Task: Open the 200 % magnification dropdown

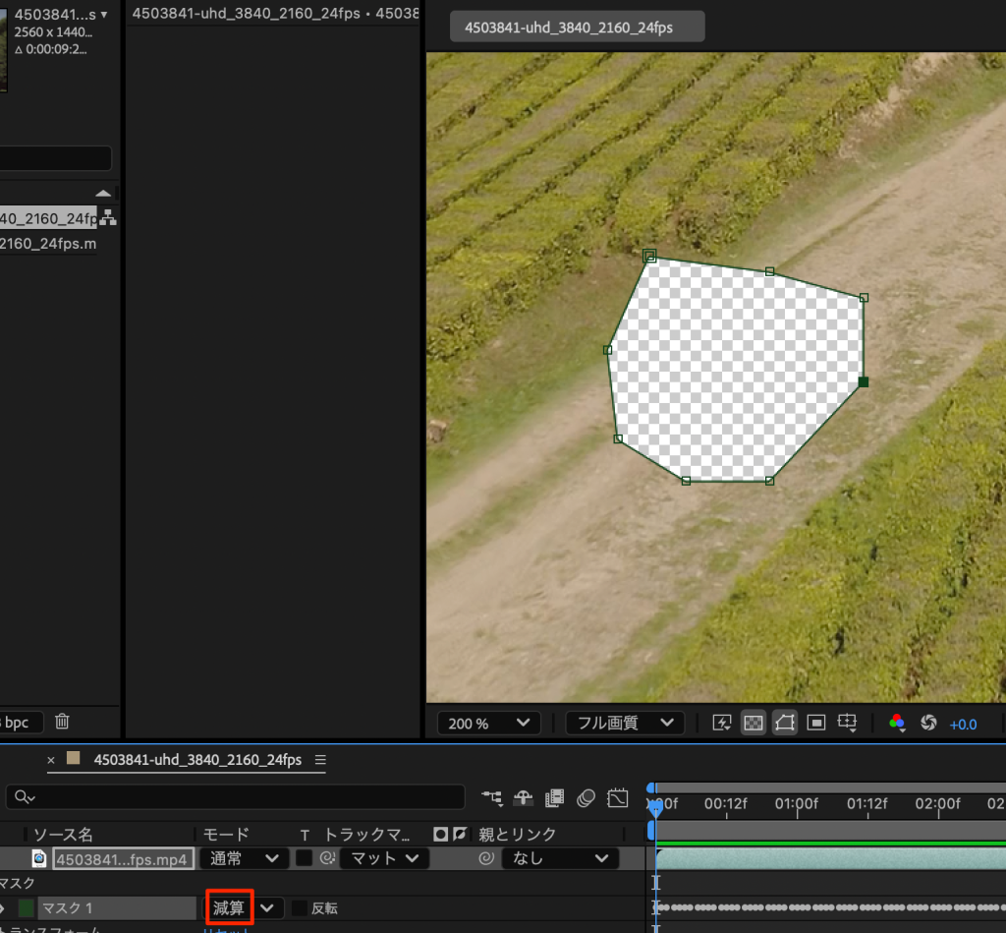Action: click(x=488, y=724)
